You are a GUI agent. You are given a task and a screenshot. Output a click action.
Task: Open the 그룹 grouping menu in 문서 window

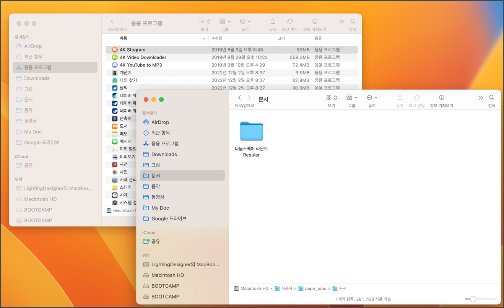tap(352, 98)
